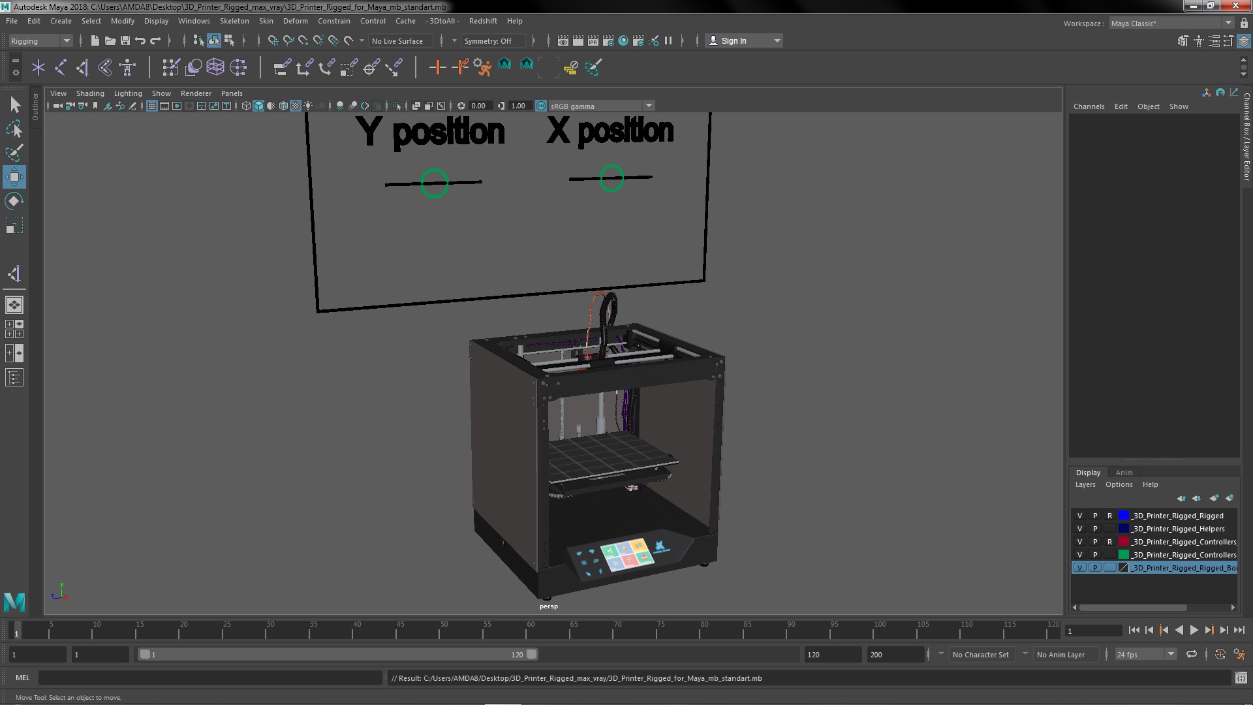
Task: Play the animation forward
Action: tap(1194, 630)
